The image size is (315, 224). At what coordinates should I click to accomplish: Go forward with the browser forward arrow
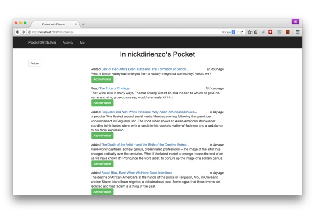(24, 32)
